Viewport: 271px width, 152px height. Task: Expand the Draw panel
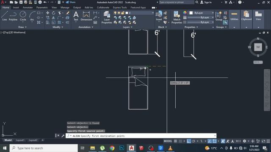click(x=22, y=27)
